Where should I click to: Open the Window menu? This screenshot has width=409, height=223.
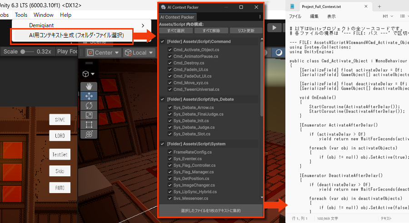point(44,15)
